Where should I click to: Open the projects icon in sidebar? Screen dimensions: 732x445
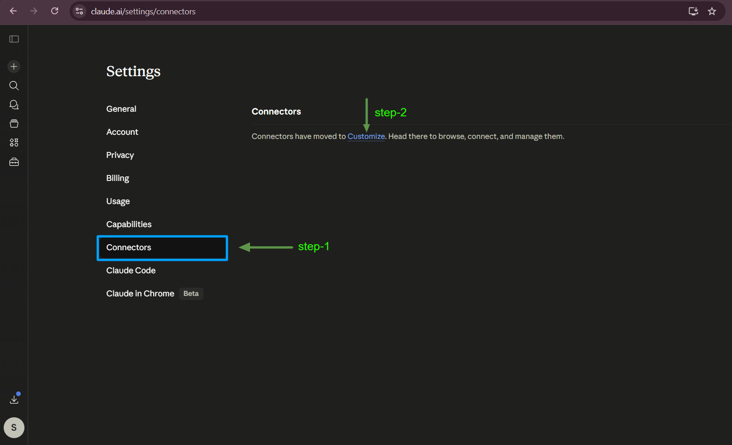[14, 124]
